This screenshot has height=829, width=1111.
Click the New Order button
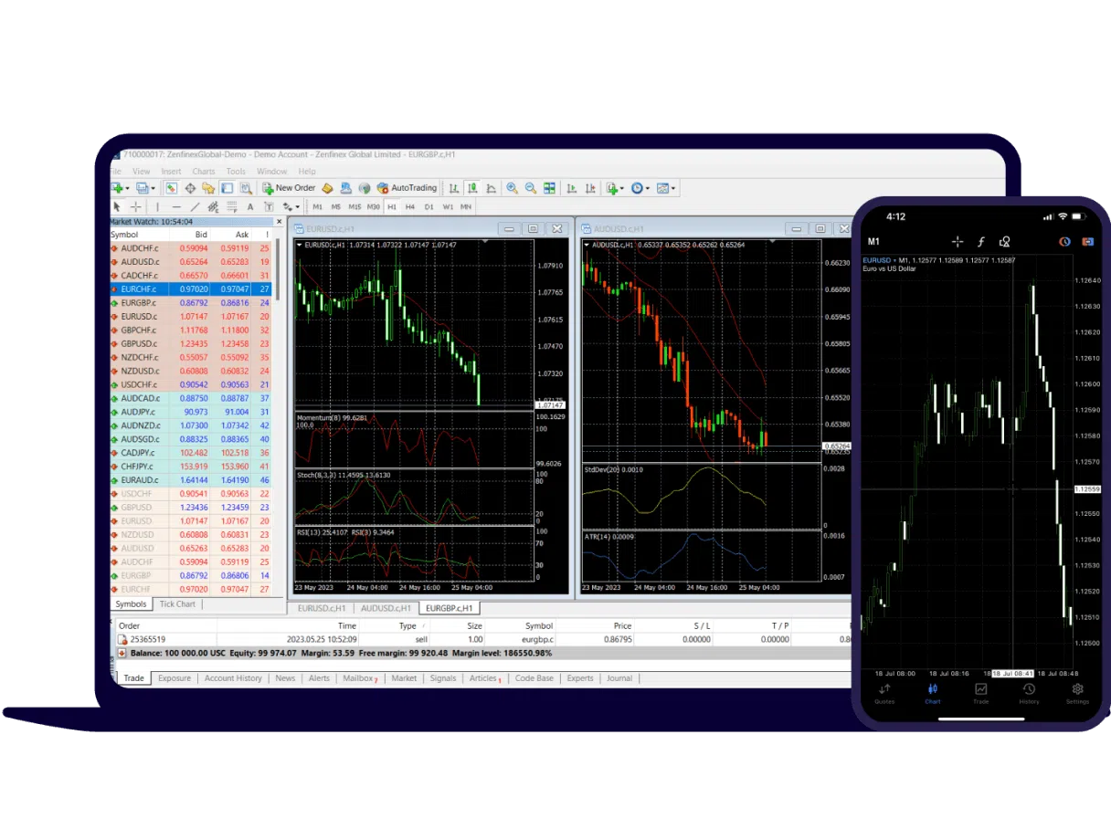(x=289, y=188)
